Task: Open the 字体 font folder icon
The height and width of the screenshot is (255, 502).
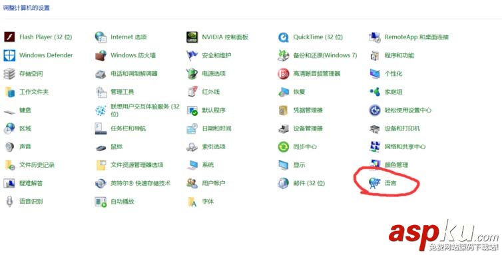Action: [192, 202]
